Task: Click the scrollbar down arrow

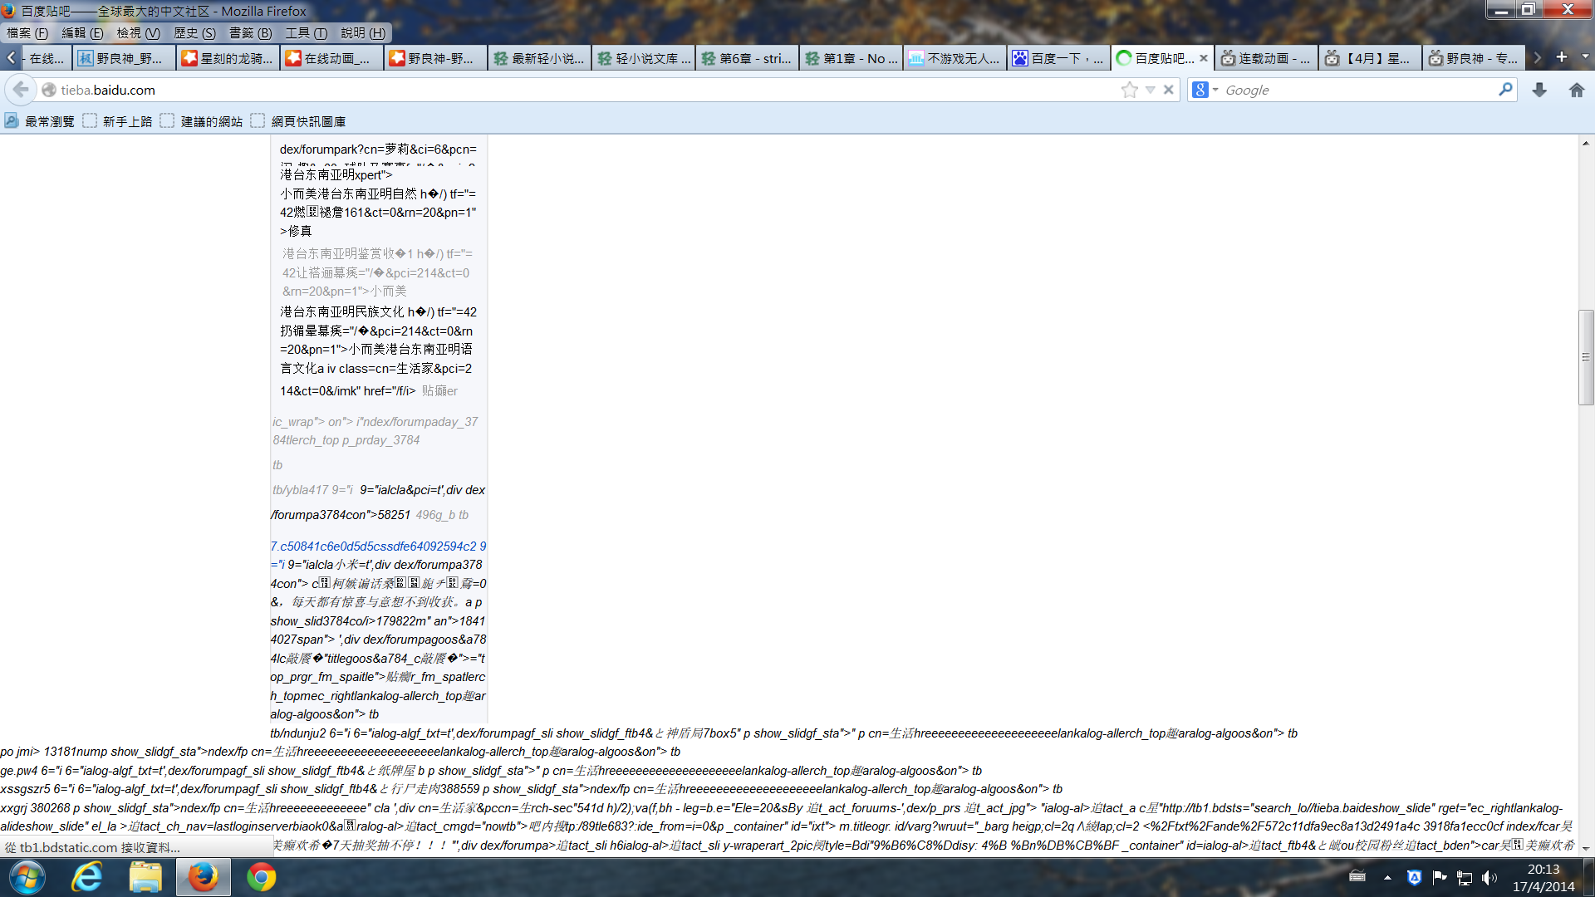Action: tap(1586, 848)
